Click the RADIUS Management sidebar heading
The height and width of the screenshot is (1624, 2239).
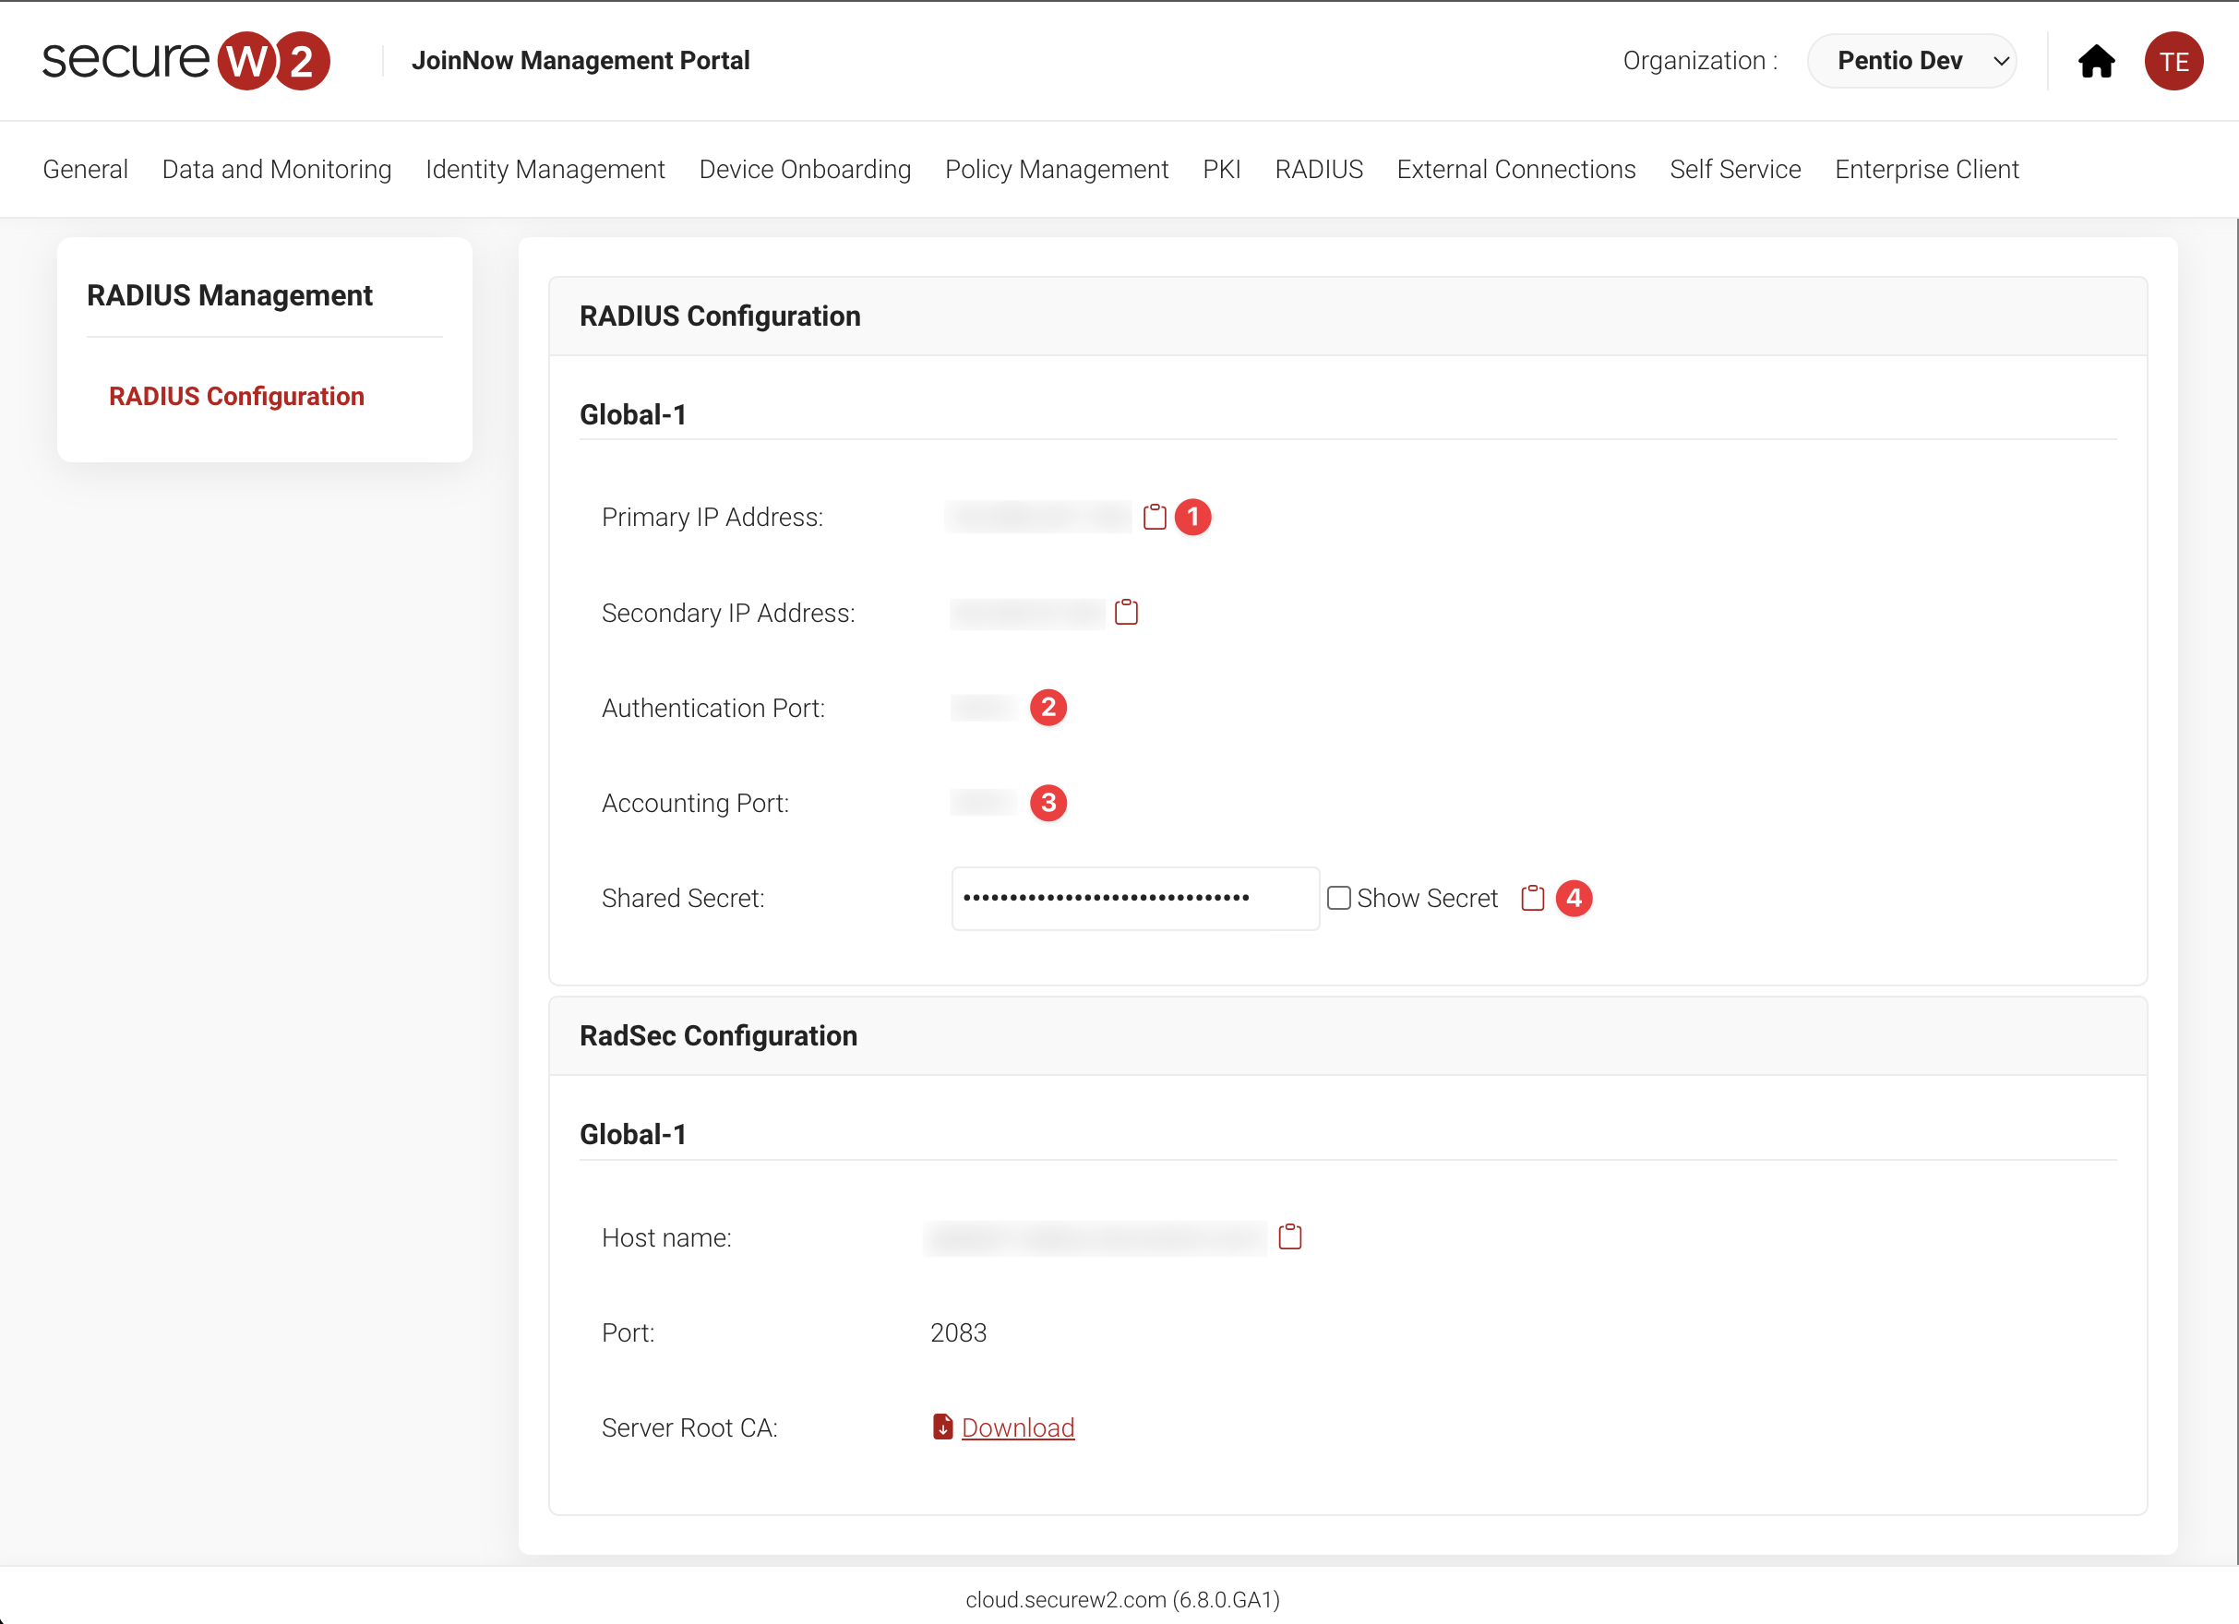click(230, 295)
